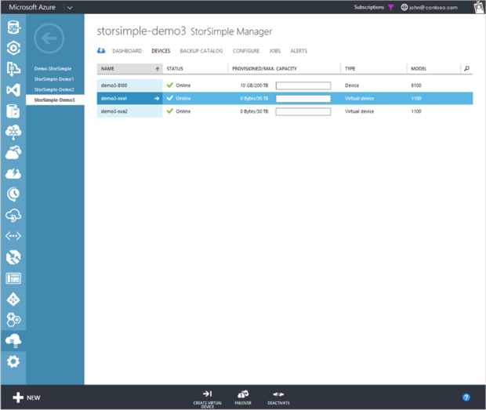
Task: Sort by the Type column header
Action: (350, 68)
